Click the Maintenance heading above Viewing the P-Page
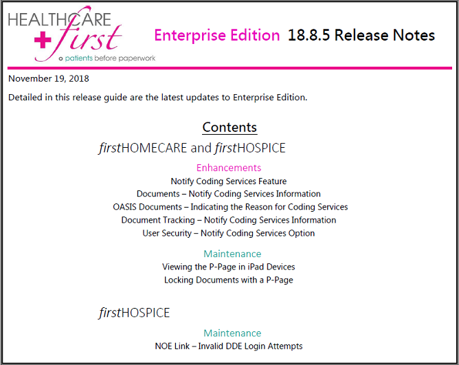 232,254
